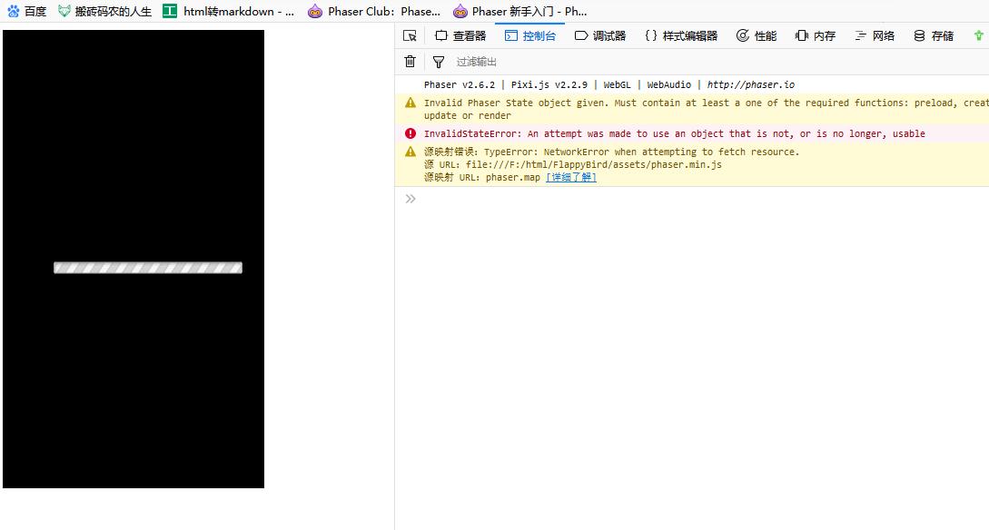Select the phaser.min.js source URL text
The image size is (989, 530).
(x=594, y=164)
